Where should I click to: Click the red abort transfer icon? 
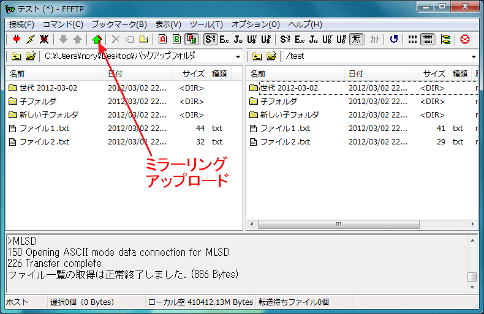pos(465,39)
